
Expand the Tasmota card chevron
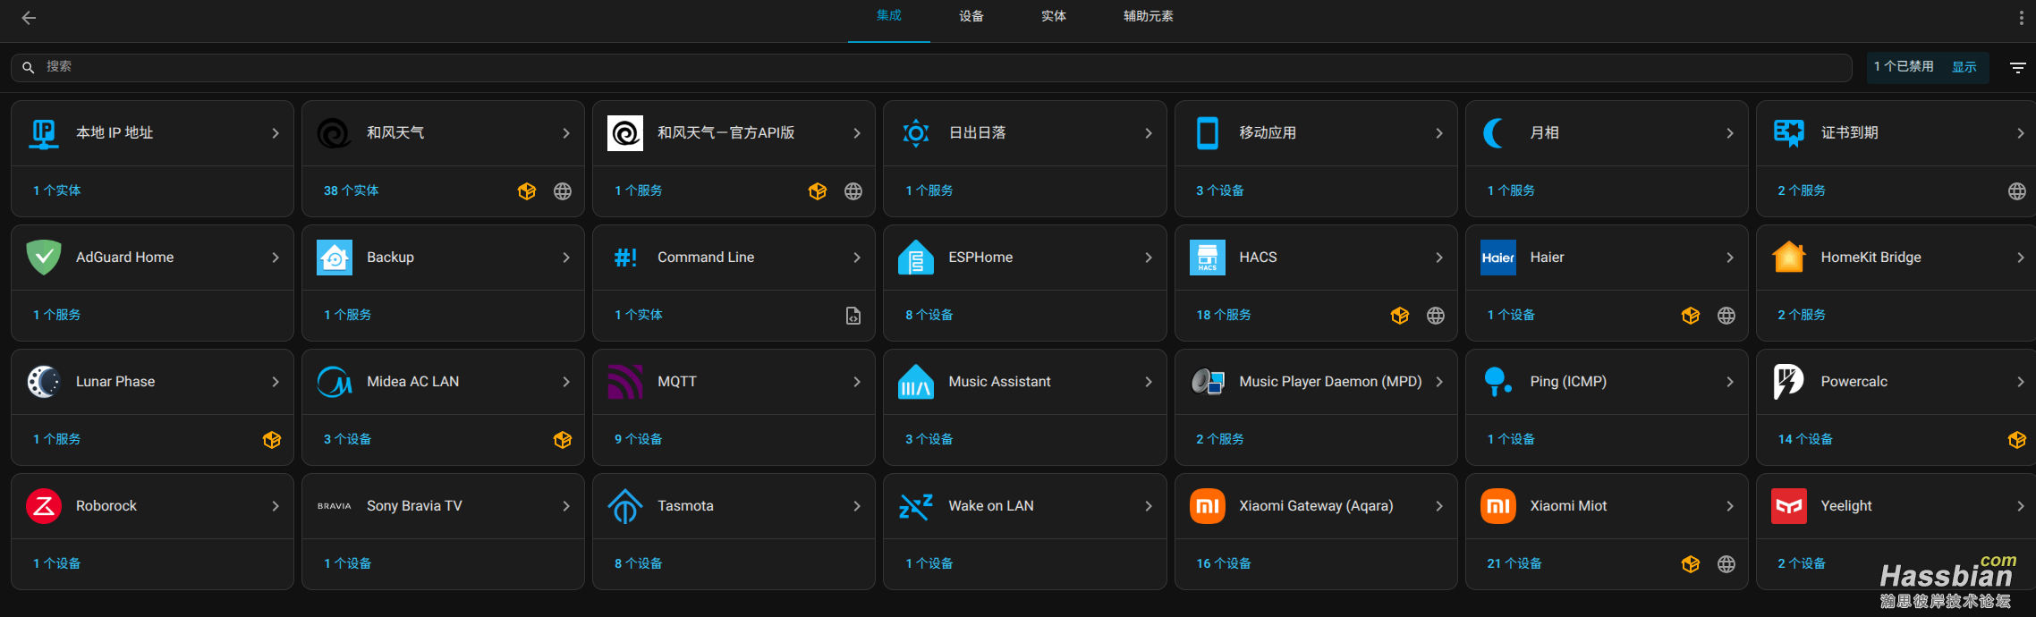coord(857,506)
